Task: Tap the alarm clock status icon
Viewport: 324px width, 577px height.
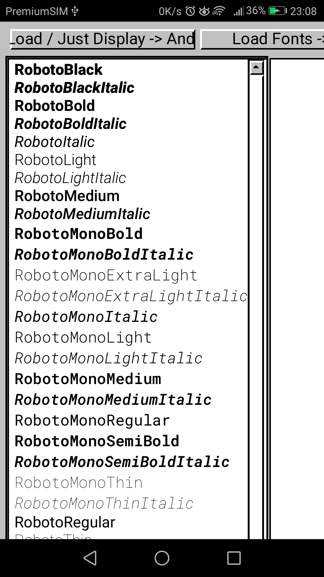Action: [190, 11]
